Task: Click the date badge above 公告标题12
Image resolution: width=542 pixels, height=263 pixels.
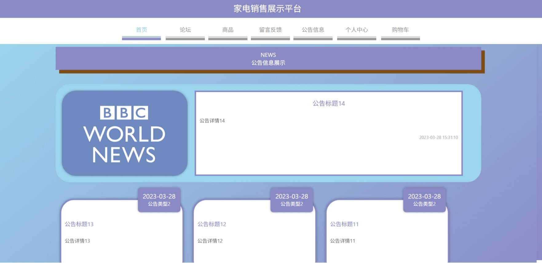Action: click(x=291, y=200)
